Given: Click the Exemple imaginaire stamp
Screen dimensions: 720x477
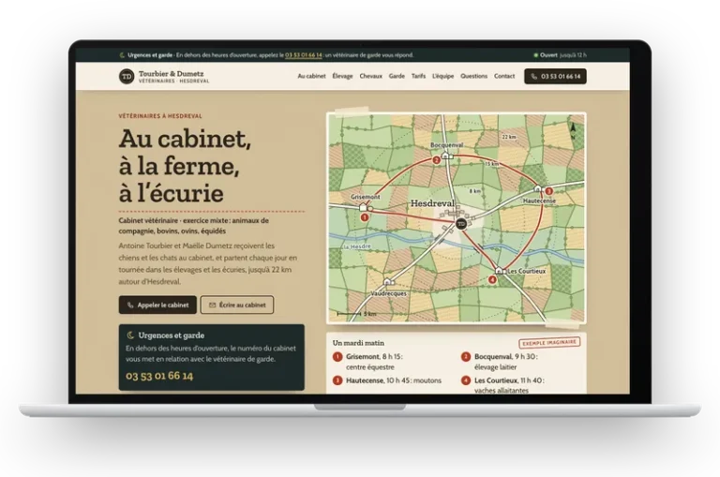Looking at the screenshot, I should [549, 342].
